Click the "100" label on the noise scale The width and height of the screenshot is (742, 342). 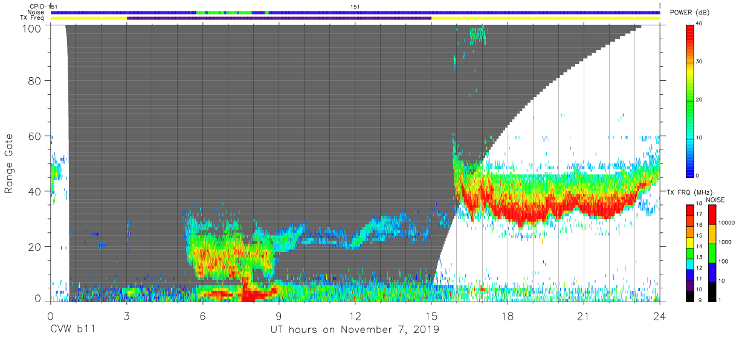724,262
